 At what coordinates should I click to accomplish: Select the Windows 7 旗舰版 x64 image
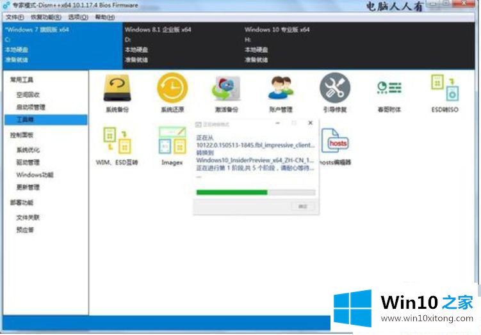[63, 45]
